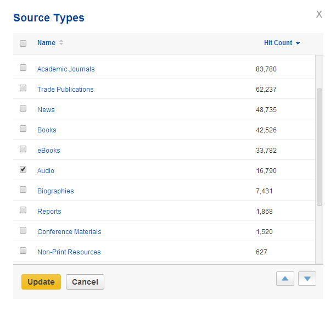Check the select-all checkbox in header
This screenshot has height=311, width=336.
point(23,43)
